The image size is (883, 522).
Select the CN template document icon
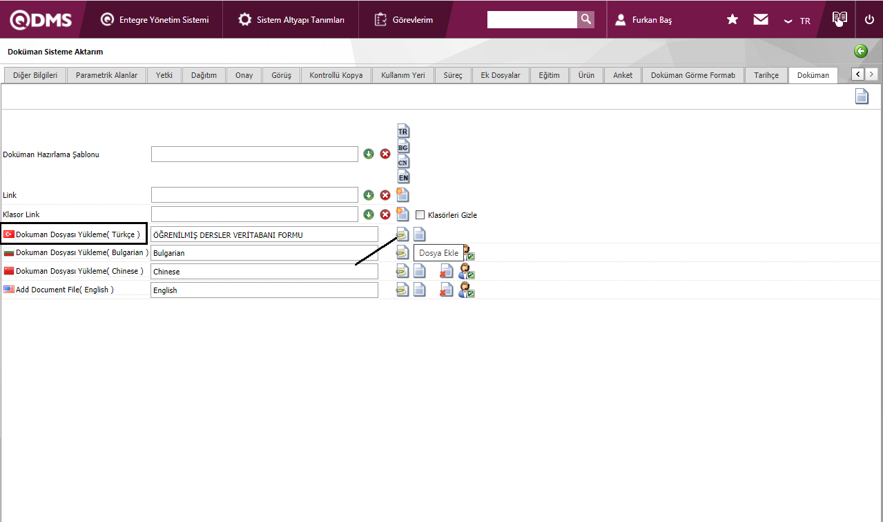coord(403,161)
